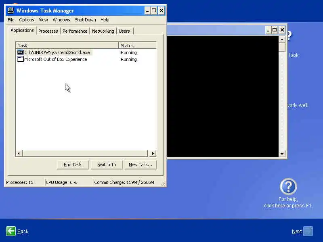
Task: Click the task list right scroll arrow
Action: tap(153, 153)
